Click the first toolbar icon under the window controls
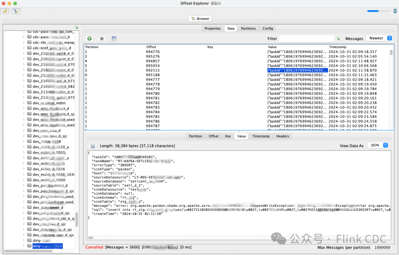 pos(5,11)
